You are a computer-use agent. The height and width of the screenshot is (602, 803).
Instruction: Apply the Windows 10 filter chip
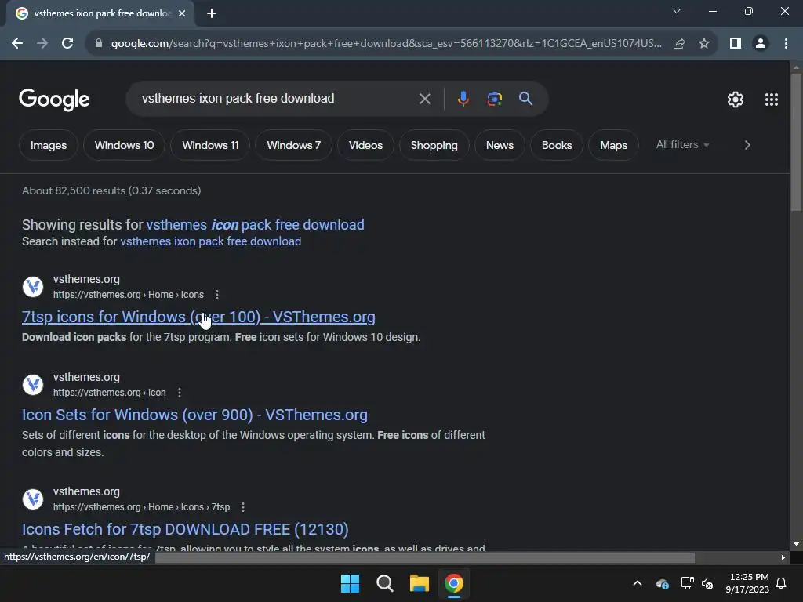125,145
